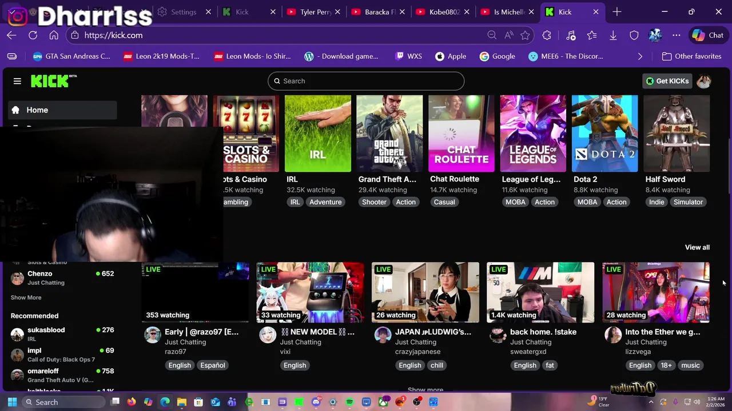This screenshot has width=732, height=411.
Task: Add this page to favorites star
Action: (x=525, y=35)
